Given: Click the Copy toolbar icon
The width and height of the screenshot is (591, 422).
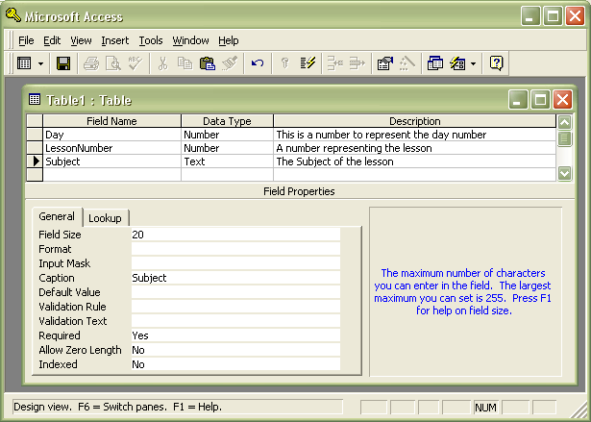Looking at the screenshot, I should (185, 63).
